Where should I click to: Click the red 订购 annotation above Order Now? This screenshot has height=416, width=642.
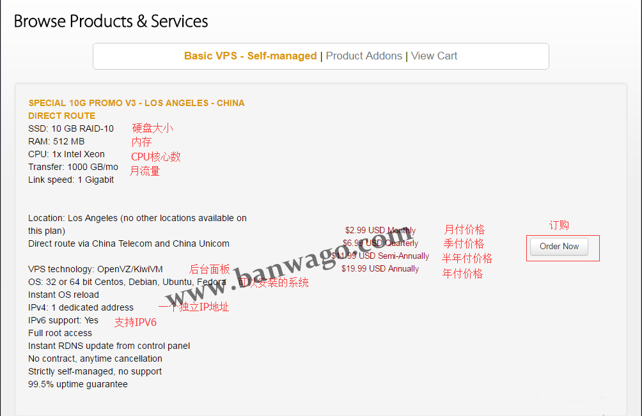click(559, 226)
